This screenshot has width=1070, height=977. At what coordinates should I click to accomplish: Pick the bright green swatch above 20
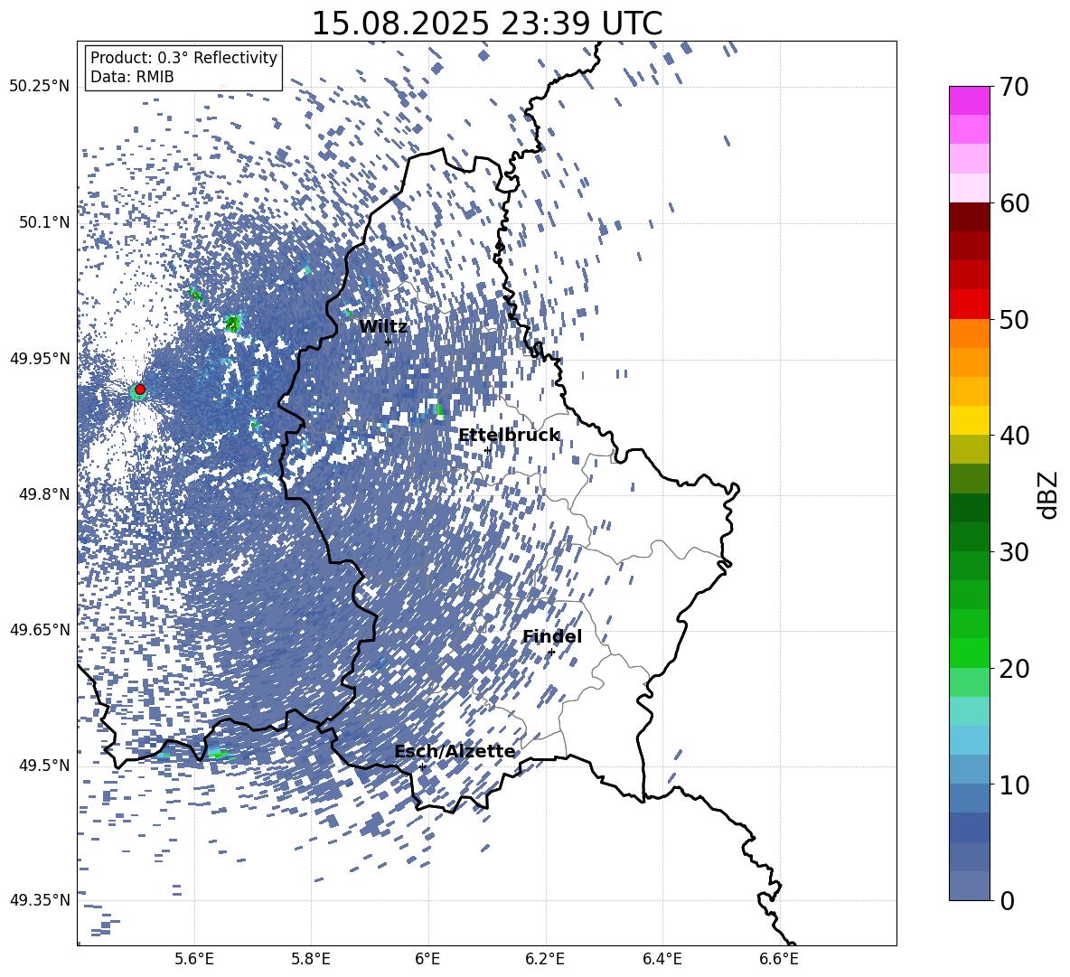970,653
